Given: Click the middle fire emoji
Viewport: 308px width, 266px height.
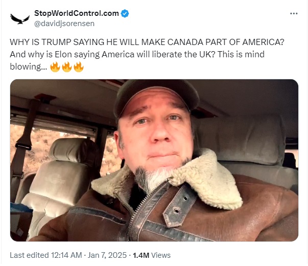Looking at the screenshot, I should click(67, 66).
